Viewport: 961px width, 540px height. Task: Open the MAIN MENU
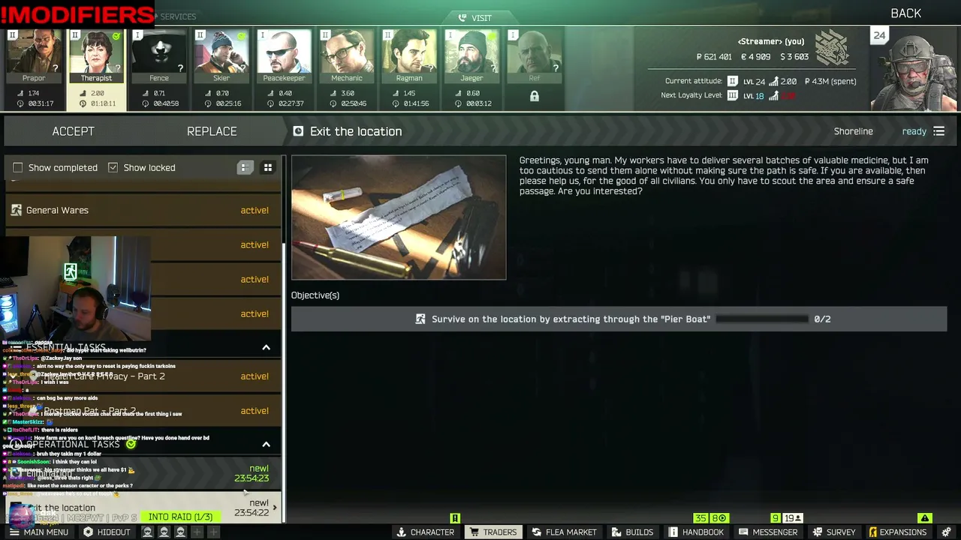(38, 532)
